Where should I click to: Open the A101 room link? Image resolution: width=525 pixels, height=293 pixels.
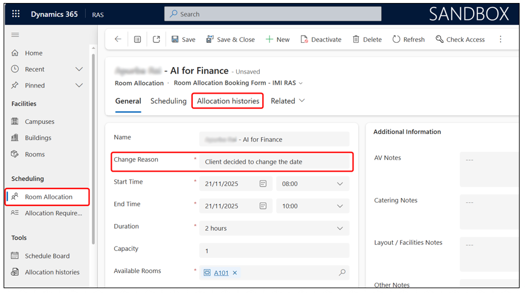(221, 273)
